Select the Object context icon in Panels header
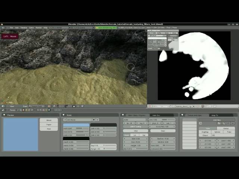 coord(26,110)
